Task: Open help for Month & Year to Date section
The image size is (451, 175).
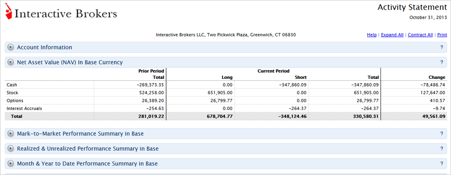Action: tap(441, 164)
